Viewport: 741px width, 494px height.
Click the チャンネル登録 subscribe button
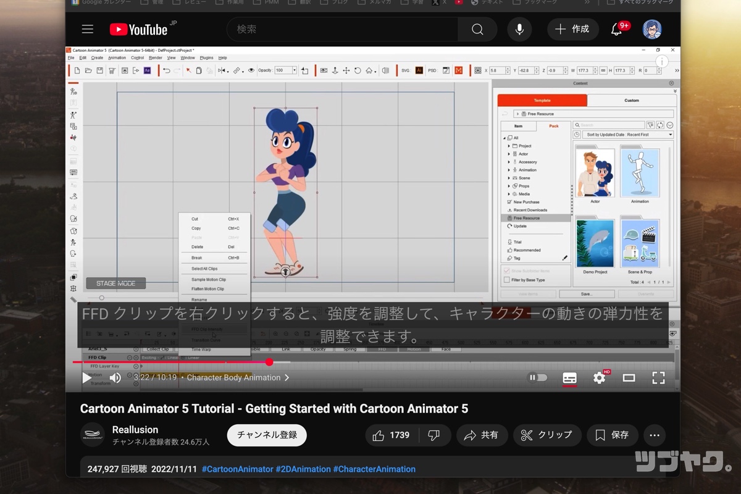(267, 435)
